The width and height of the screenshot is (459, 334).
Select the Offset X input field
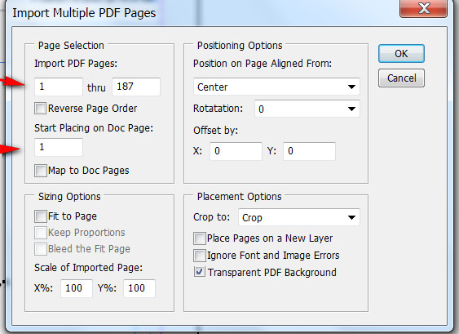click(236, 151)
